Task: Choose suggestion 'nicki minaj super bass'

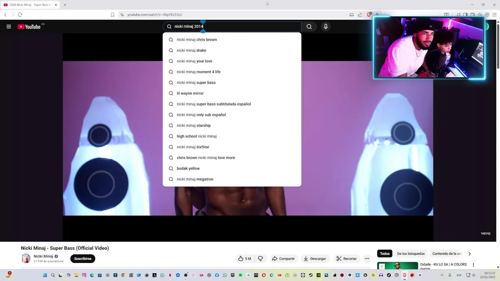Action: [232, 82]
